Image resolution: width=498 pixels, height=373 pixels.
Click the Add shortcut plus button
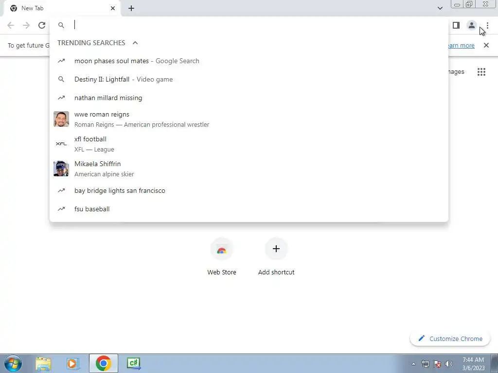(x=276, y=249)
